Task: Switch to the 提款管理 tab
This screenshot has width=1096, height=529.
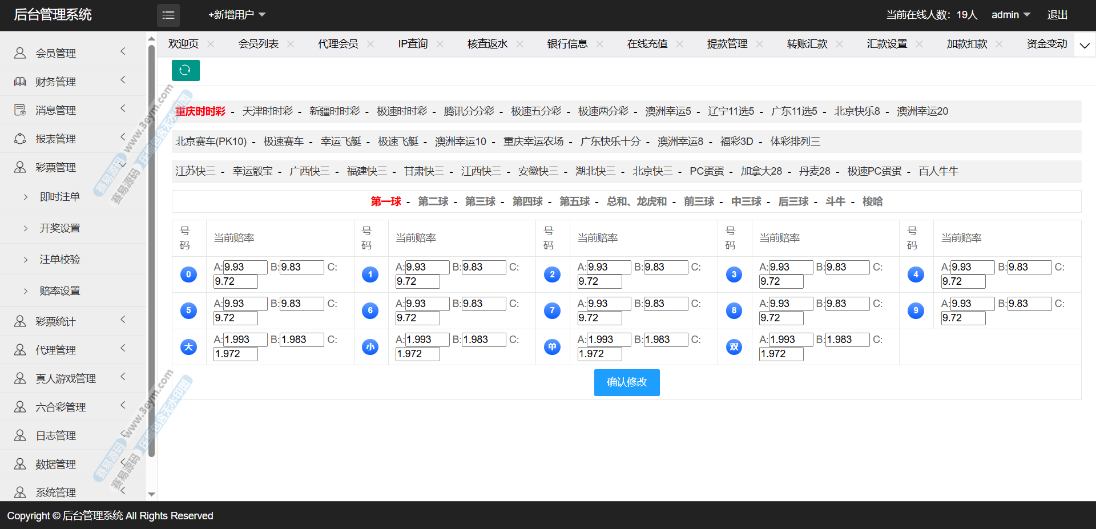Action: 727,44
